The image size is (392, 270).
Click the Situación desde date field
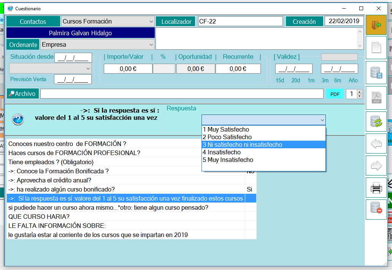click(x=73, y=58)
